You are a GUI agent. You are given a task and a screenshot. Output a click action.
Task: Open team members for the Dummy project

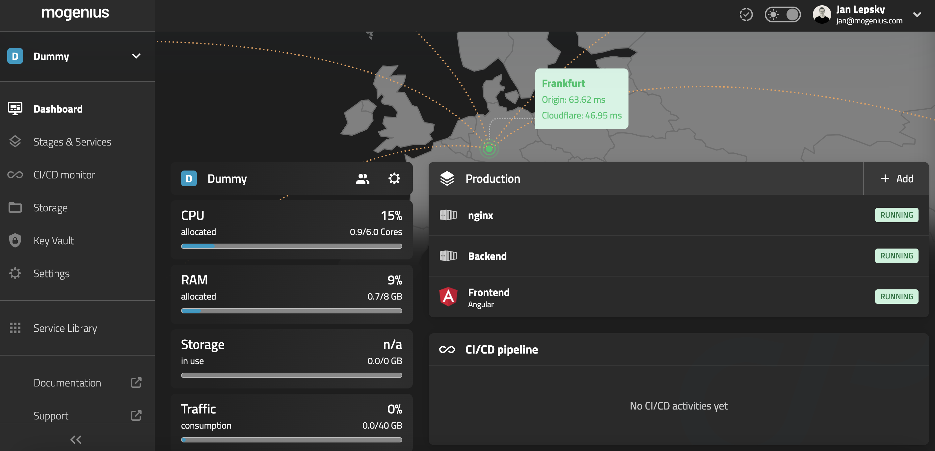pos(362,178)
